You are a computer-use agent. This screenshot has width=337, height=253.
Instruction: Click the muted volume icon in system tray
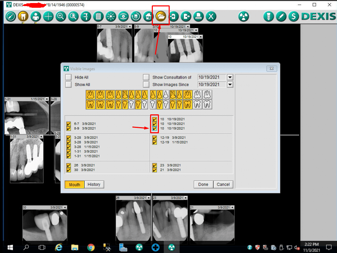pos(297,248)
